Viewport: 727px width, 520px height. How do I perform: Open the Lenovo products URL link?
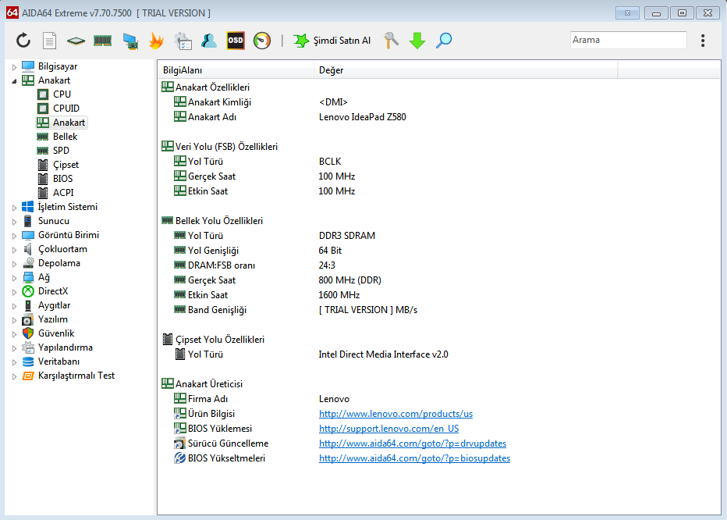tap(395, 414)
